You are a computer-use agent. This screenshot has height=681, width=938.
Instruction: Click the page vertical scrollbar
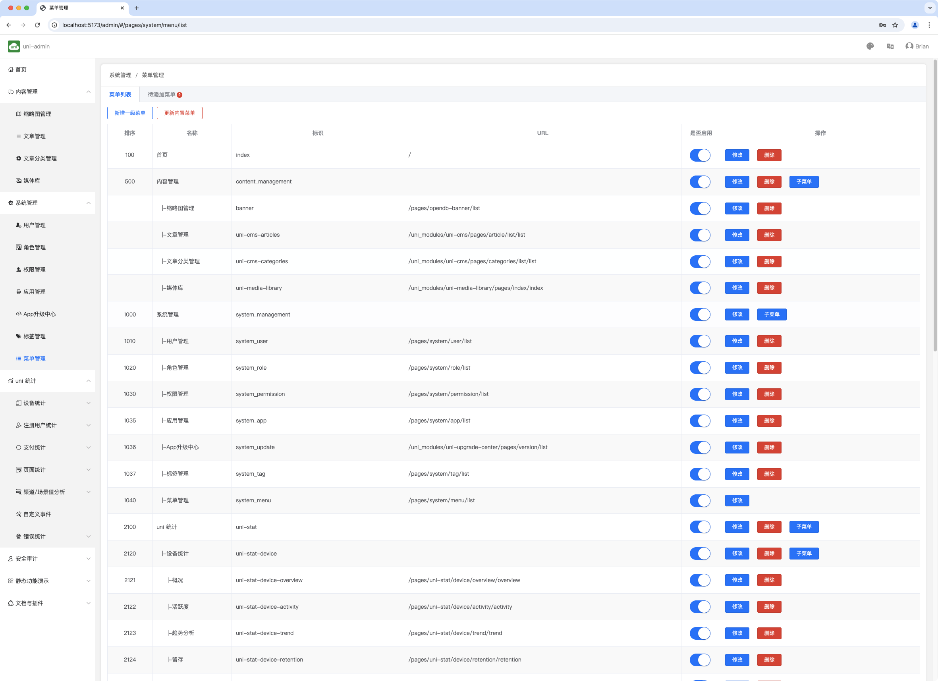pos(935,207)
